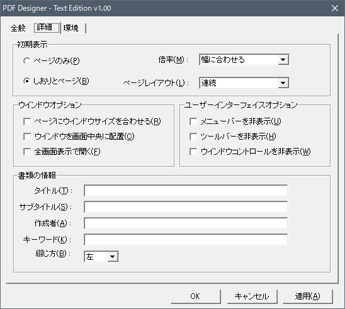Viewport: 345px width, 309px height.
Task: Select the 詳細 tab
Action: [x=47, y=28]
